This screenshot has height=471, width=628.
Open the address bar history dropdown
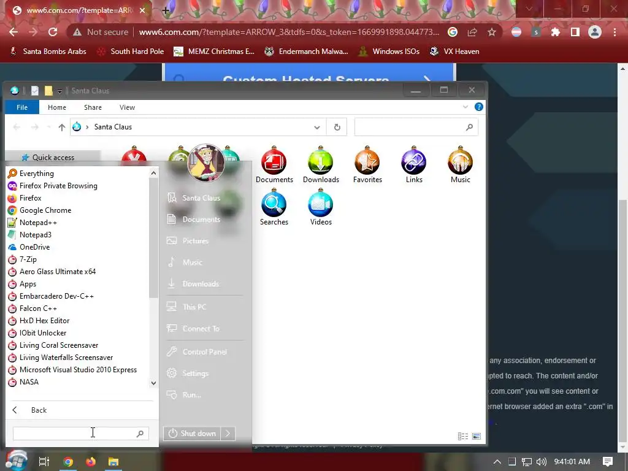(317, 128)
